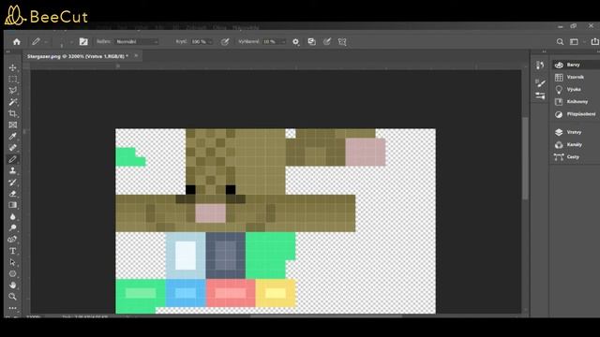Select the Lasso tool
The image size is (600, 337).
pyautogui.click(x=12, y=91)
